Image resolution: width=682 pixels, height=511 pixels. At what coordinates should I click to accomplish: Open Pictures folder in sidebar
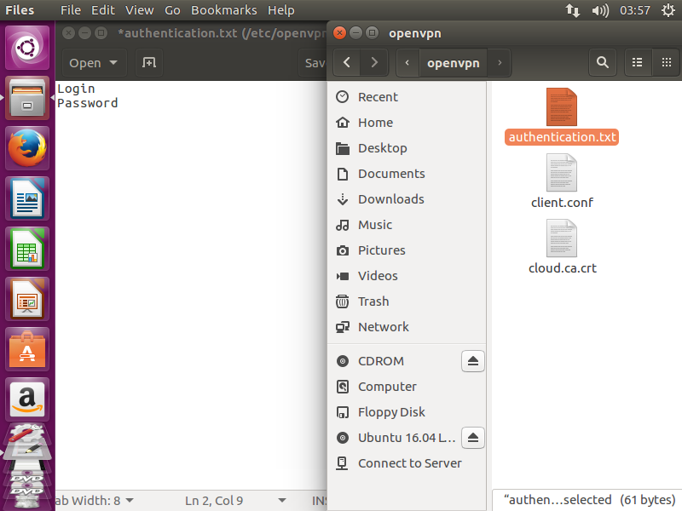click(407, 250)
